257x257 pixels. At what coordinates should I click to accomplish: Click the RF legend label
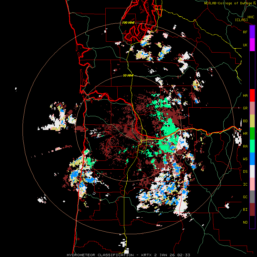click(x=245, y=32)
